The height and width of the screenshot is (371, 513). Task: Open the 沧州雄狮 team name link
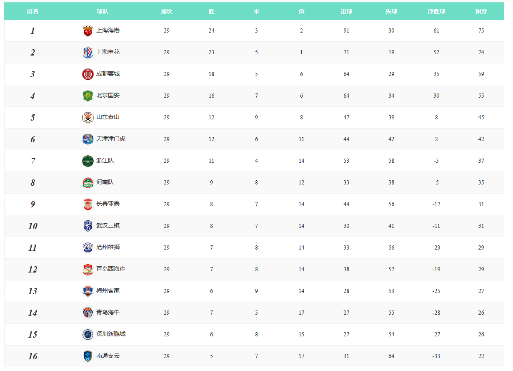click(108, 247)
